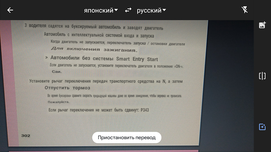The image size is (271, 152).
Task: Open the target language dropdown «русский»
Action: click(151, 10)
